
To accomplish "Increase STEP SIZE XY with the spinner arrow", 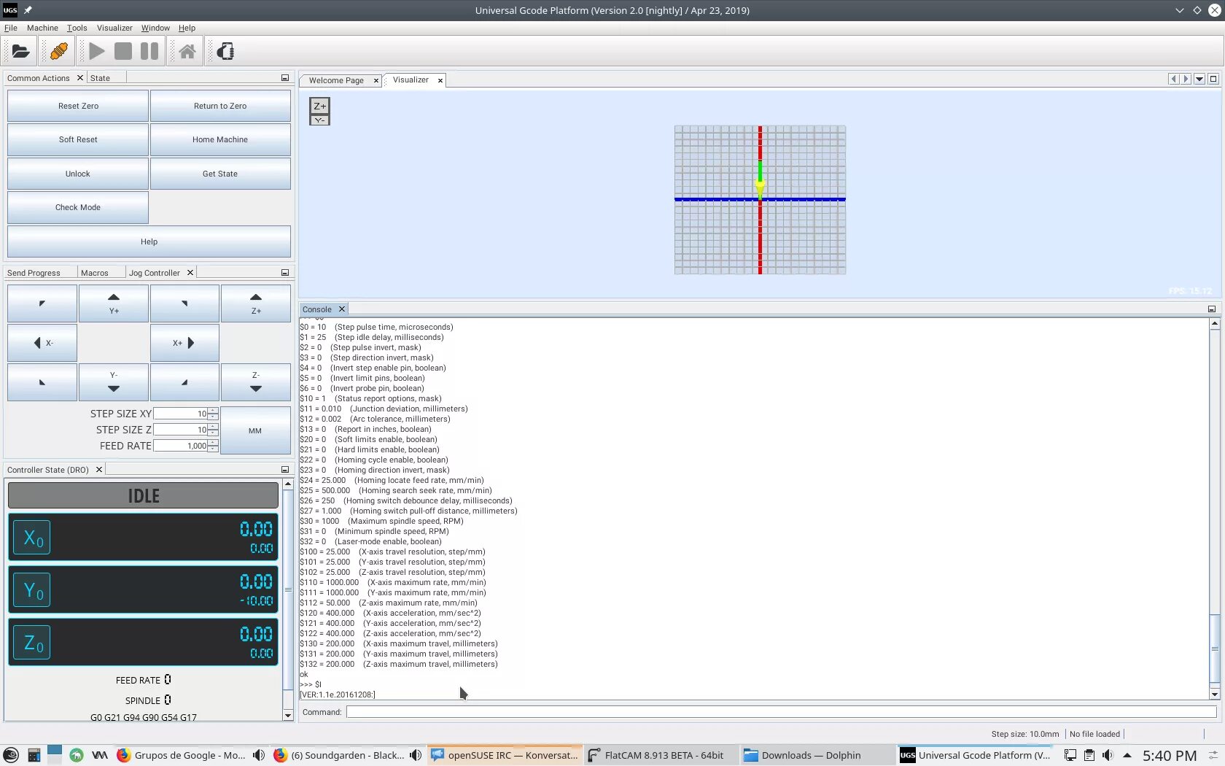I will click(213, 411).
